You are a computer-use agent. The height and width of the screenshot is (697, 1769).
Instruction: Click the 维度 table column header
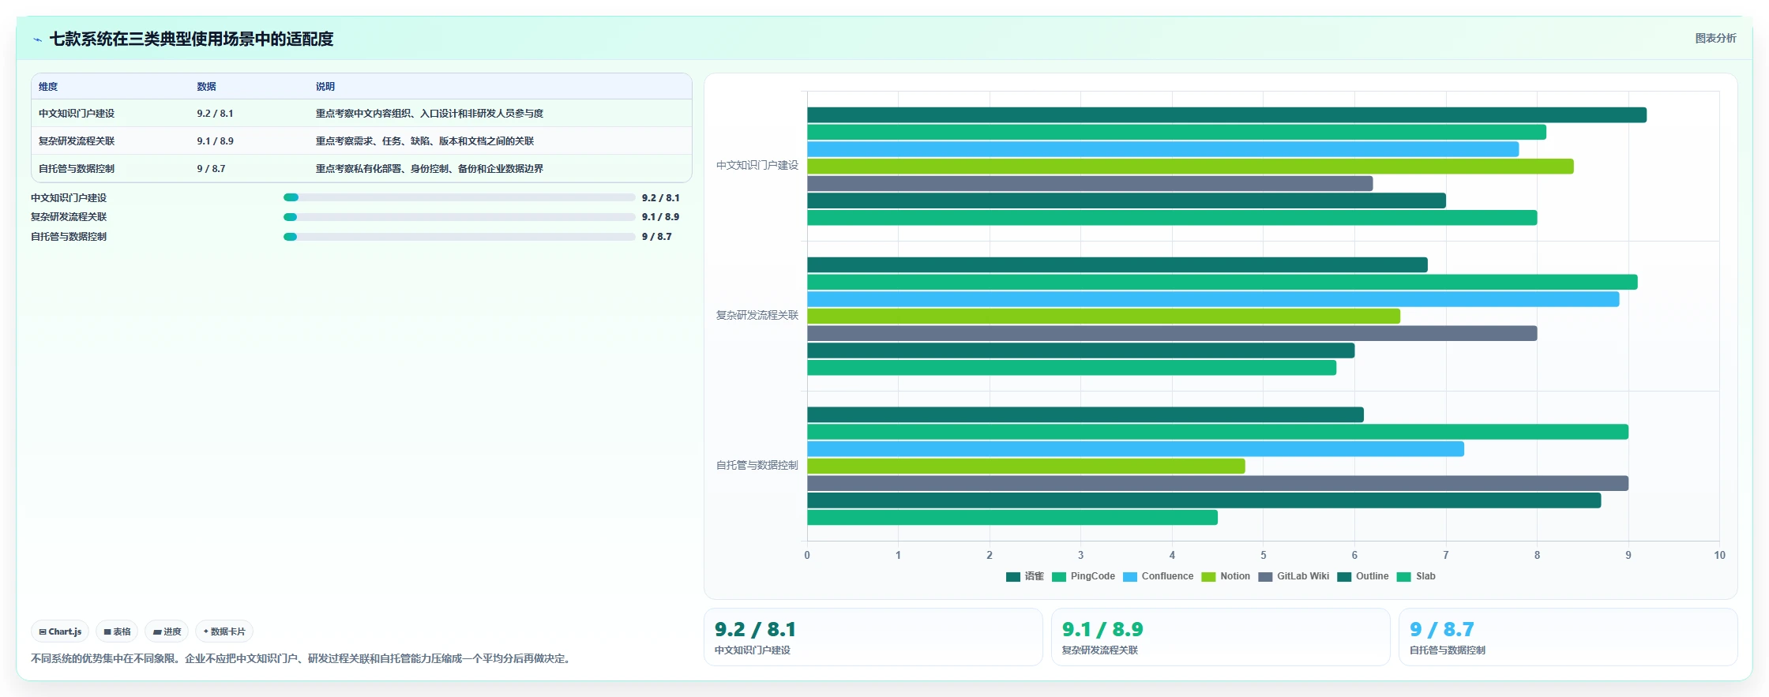click(x=48, y=87)
